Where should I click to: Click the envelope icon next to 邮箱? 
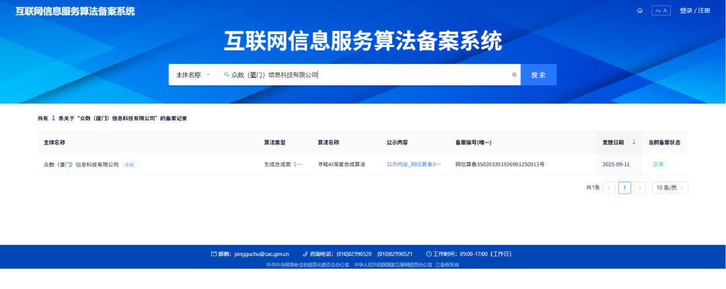(x=214, y=254)
